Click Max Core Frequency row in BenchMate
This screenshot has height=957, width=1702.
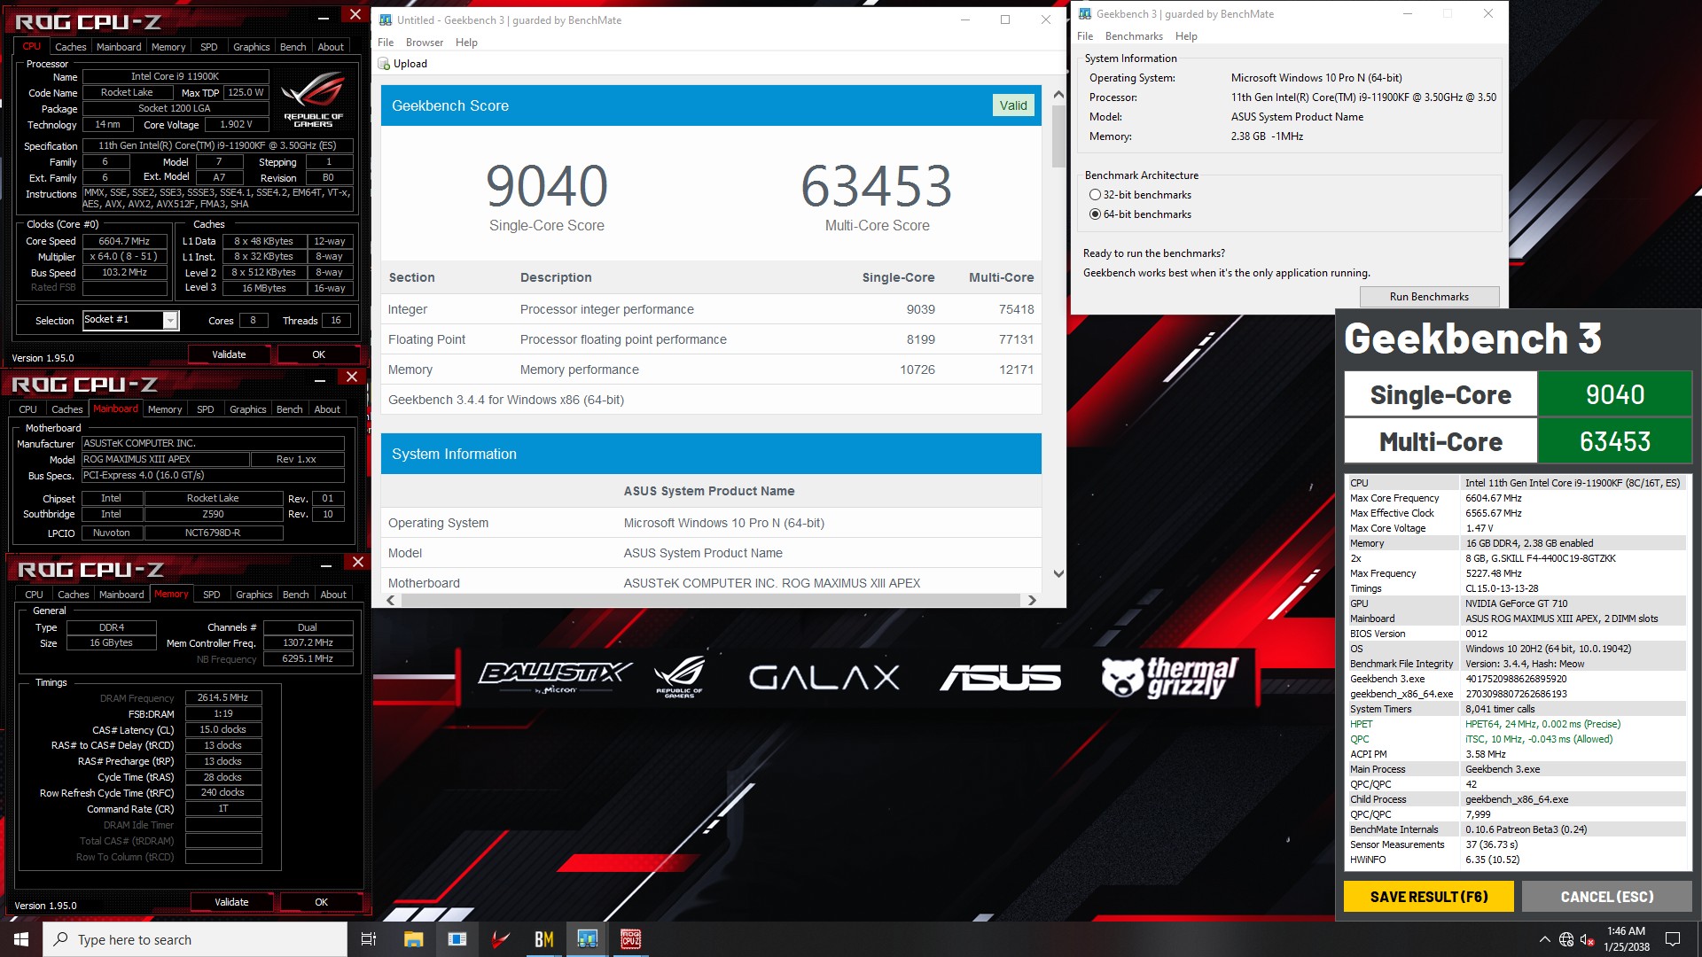(x=1516, y=498)
